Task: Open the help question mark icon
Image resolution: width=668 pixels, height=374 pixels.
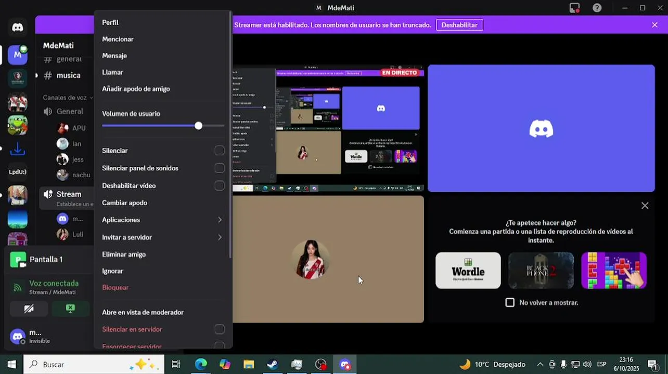Action: pyautogui.click(x=597, y=8)
